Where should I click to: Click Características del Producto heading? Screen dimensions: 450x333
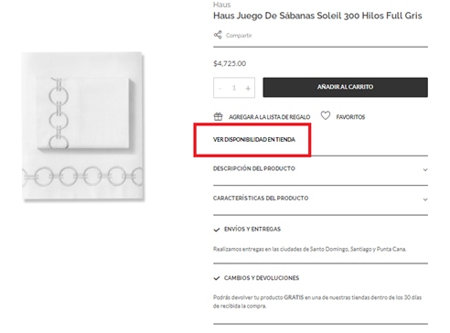pyautogui.click(x=261, y=199)
